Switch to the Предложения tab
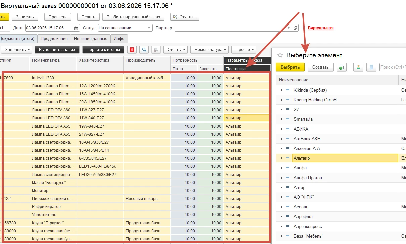The image size is (406, 244). 54,39
